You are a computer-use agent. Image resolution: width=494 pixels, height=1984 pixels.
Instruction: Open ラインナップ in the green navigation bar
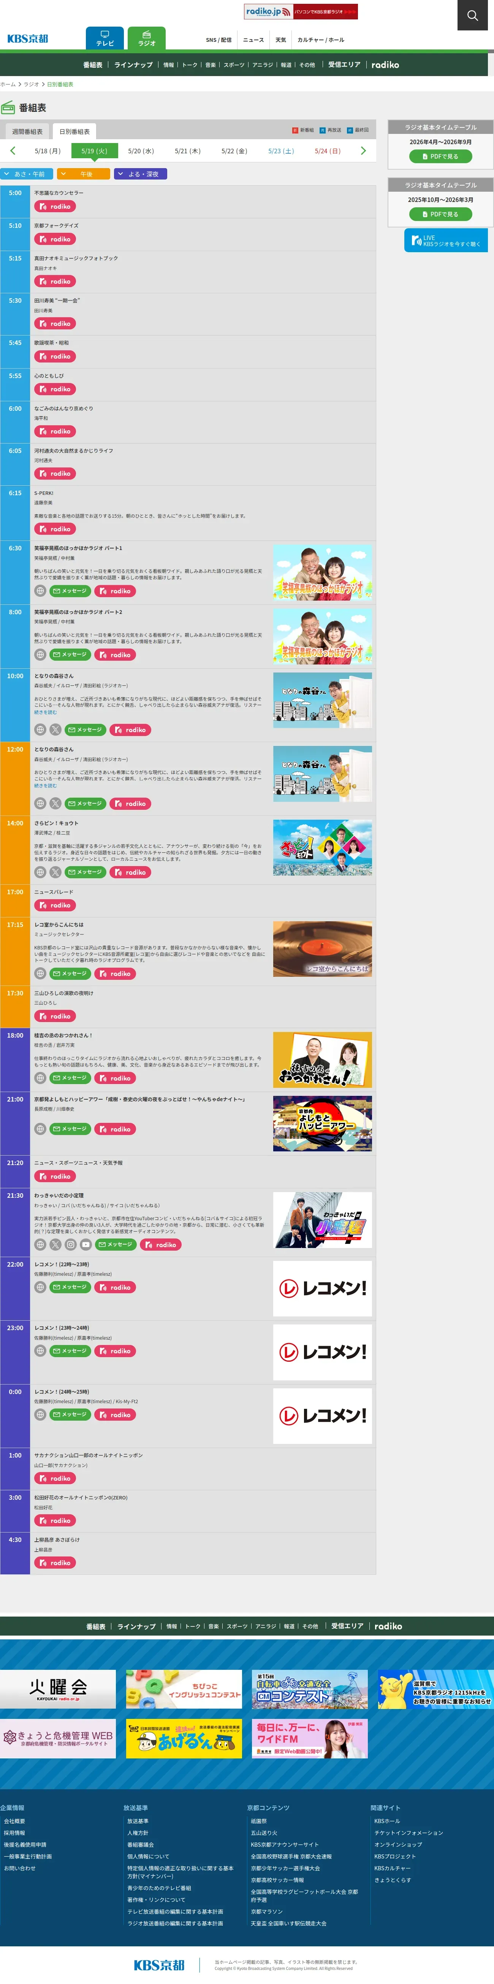pos(134,65)
